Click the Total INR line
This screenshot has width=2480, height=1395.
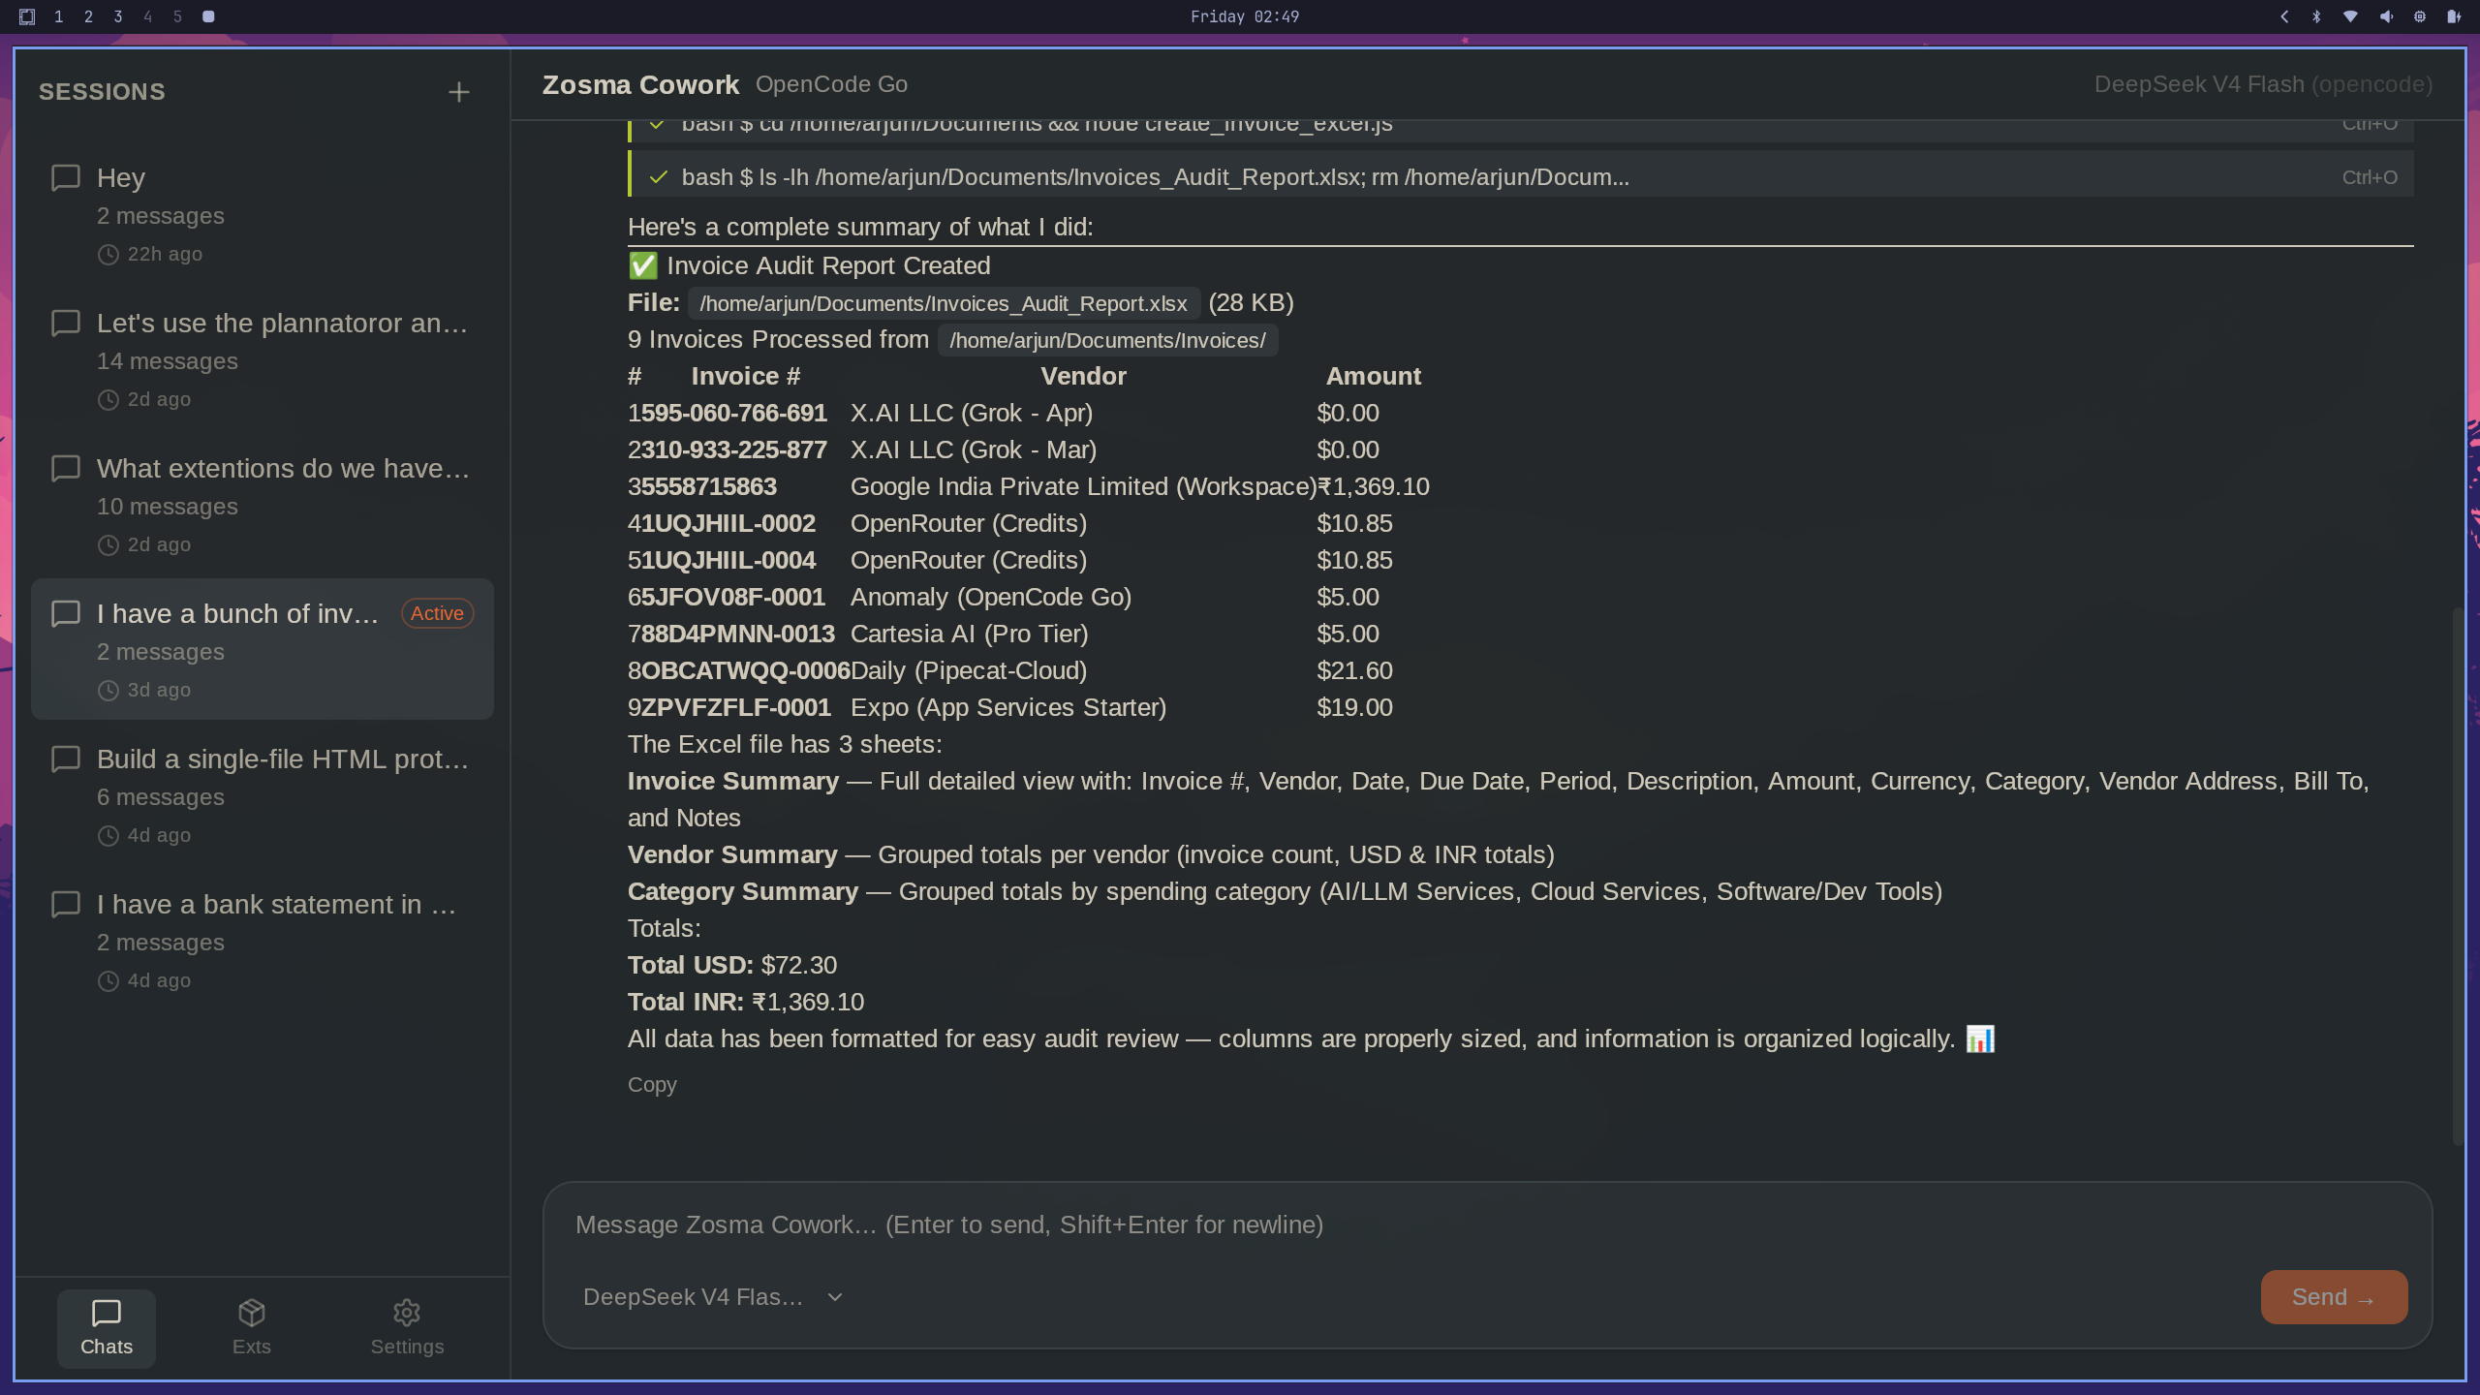tap(746, 1002)
